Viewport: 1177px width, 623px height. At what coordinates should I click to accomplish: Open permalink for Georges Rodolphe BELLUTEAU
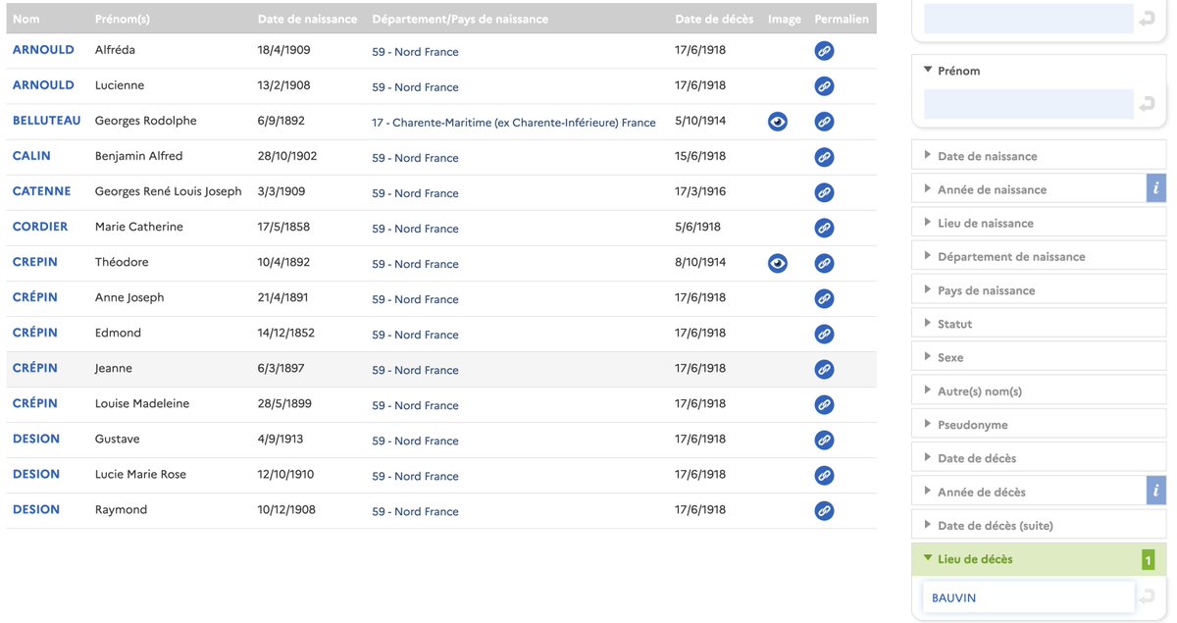tap(825, 122)
